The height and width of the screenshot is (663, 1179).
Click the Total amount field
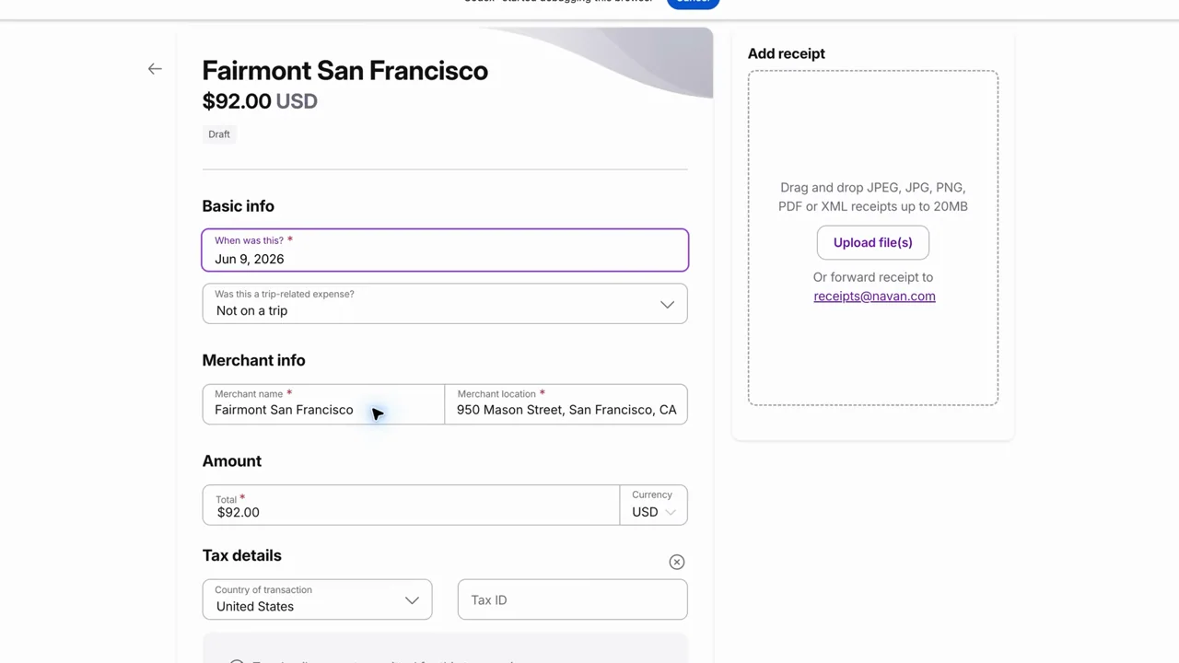point(411,506)
